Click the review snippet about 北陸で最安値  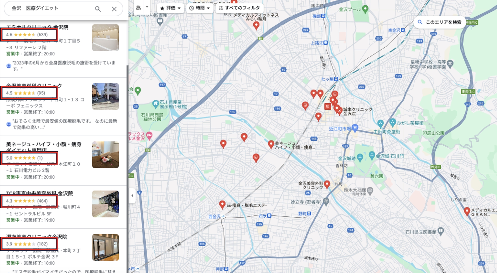click(65, 124)
